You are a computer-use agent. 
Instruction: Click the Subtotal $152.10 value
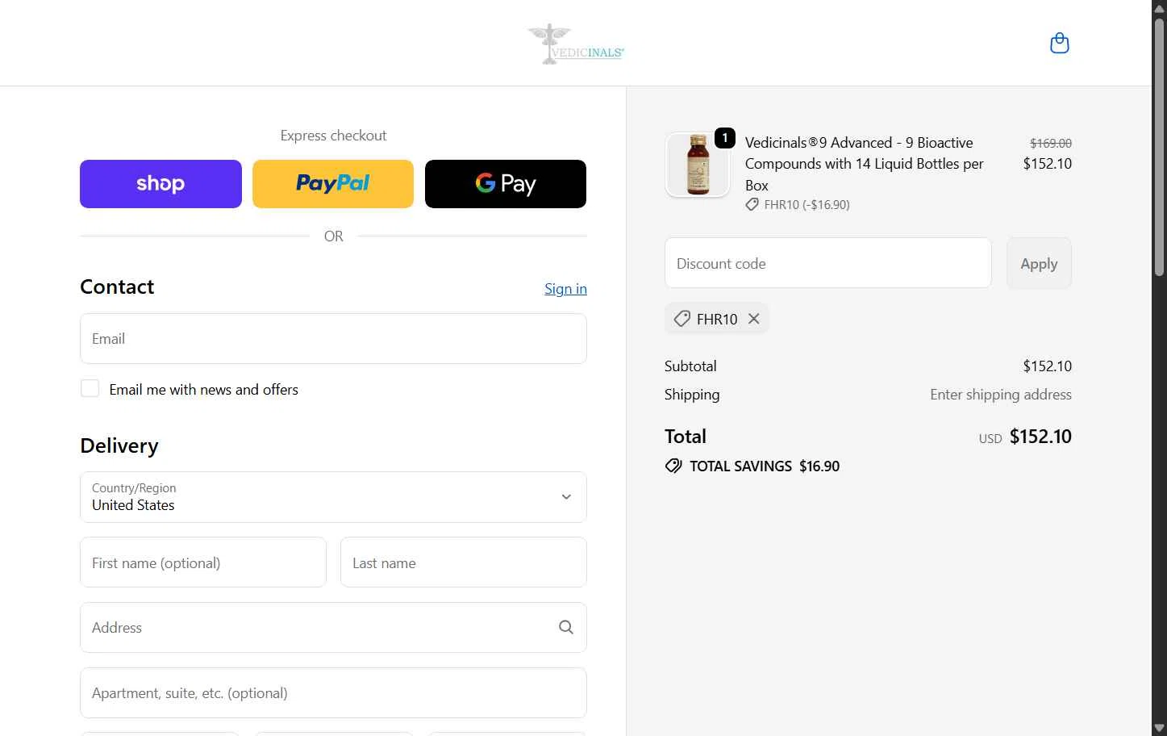(1047, 366)
